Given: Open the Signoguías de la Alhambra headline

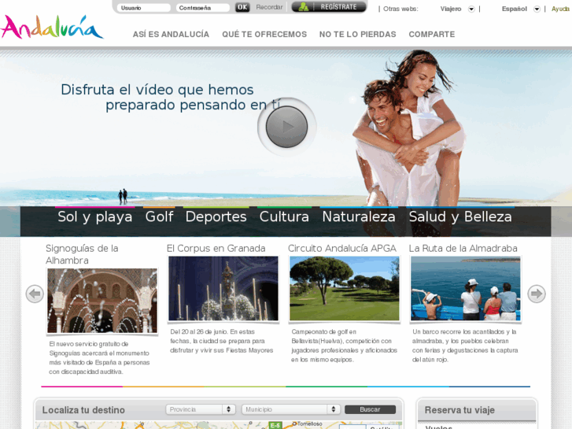Looking at the screenshot, I should click(x=82, y=254).
